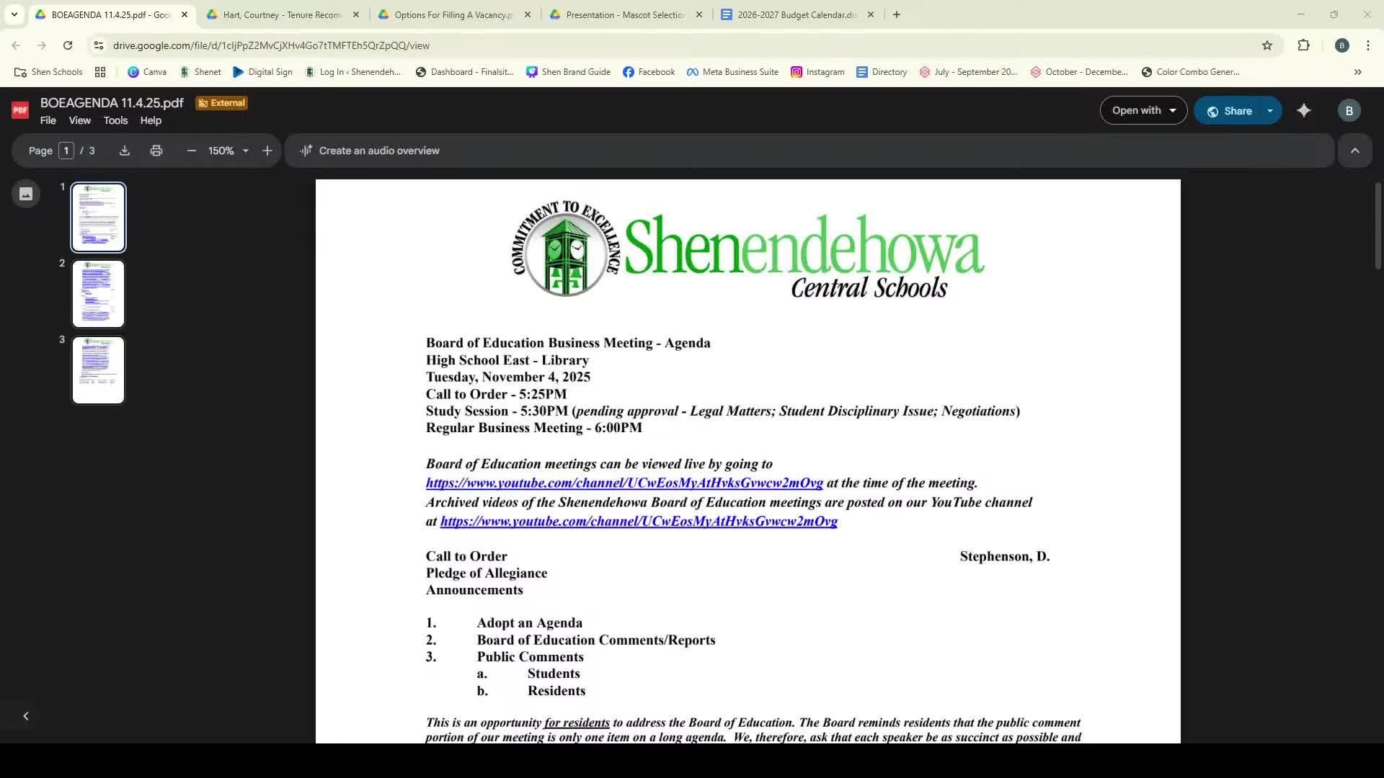The image size is (1384, 778).
Task: Zoom out of the document
Action: coord(191,150)
